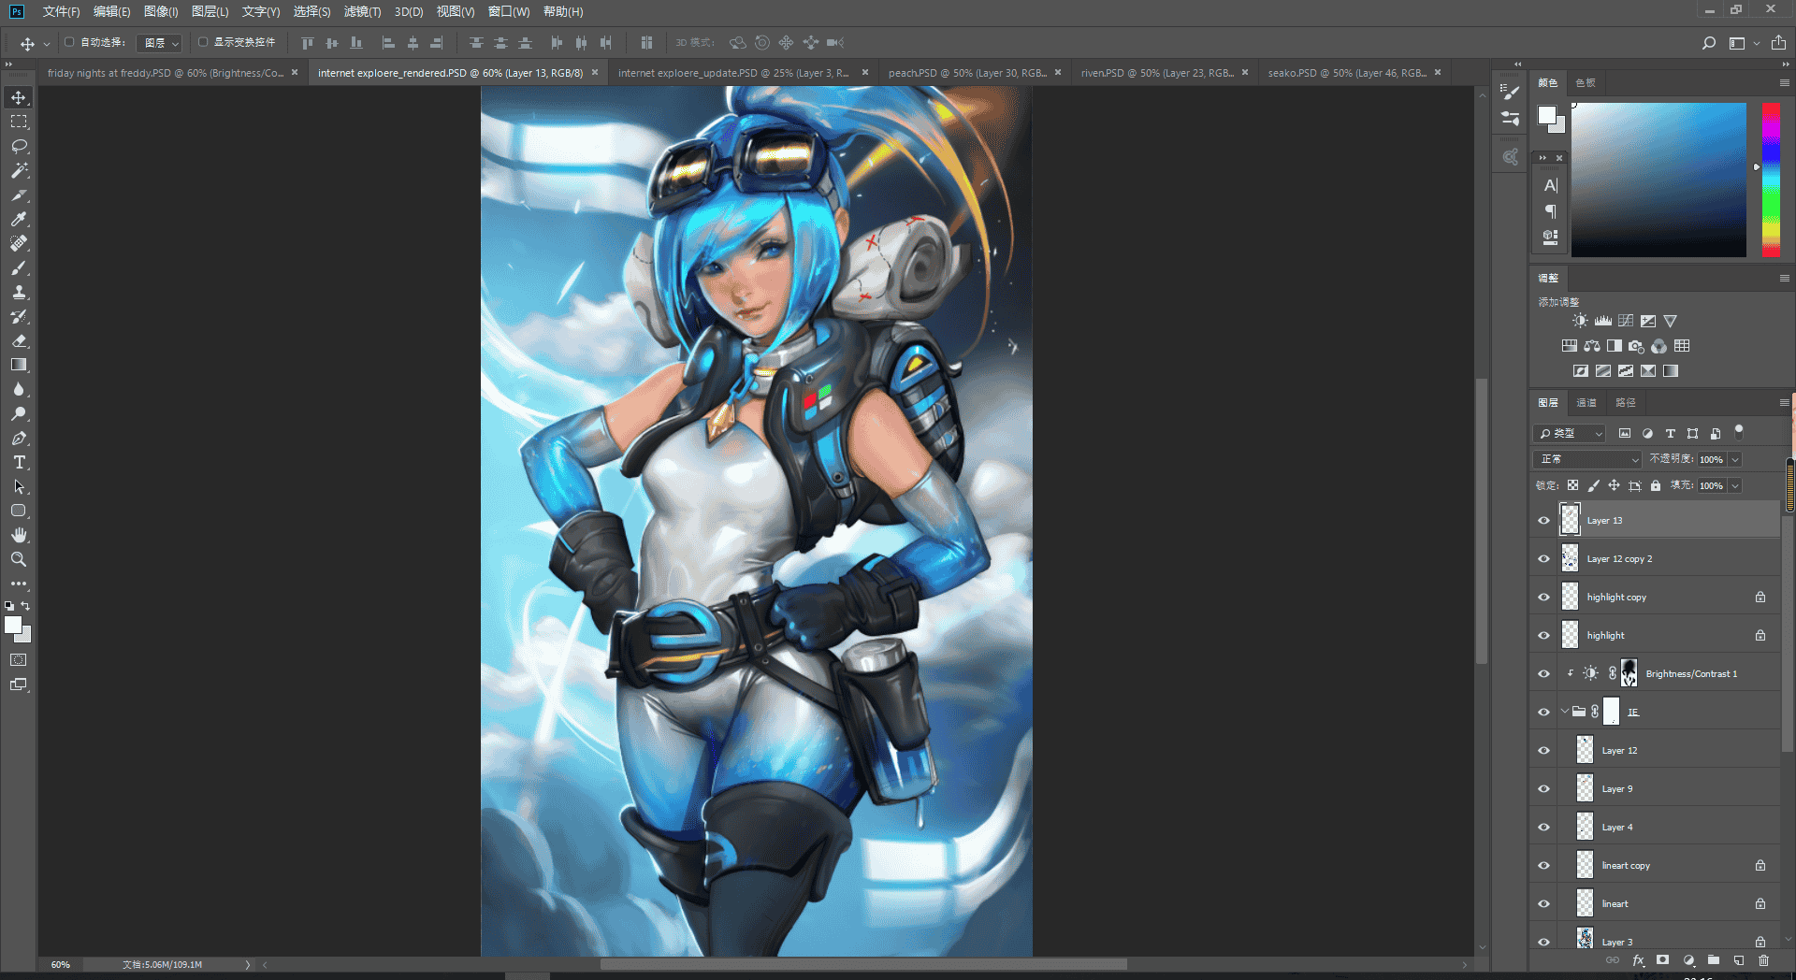1796x980 pixels.
Task: Close the internet exploere_rendered.PSD tab
Action: (594, 72)
